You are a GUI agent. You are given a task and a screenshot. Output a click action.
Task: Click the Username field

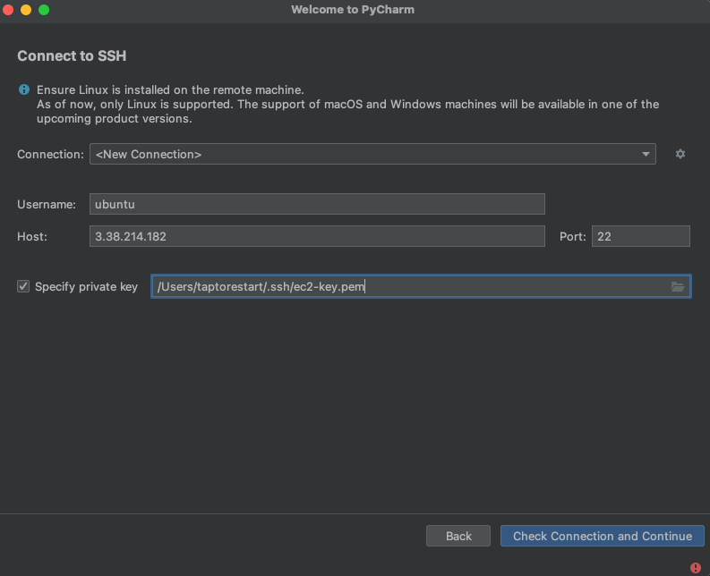(x=317, y=204)
